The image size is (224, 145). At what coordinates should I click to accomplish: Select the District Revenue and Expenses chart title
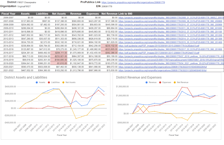(x=139, y=78)
